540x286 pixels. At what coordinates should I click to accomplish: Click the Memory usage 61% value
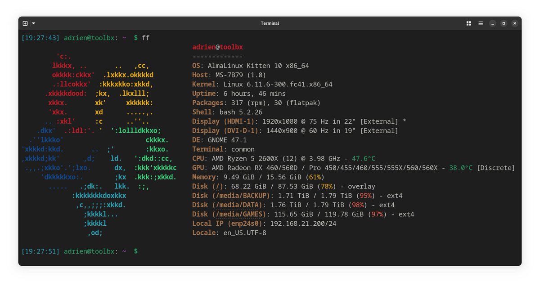click(315, 177)
